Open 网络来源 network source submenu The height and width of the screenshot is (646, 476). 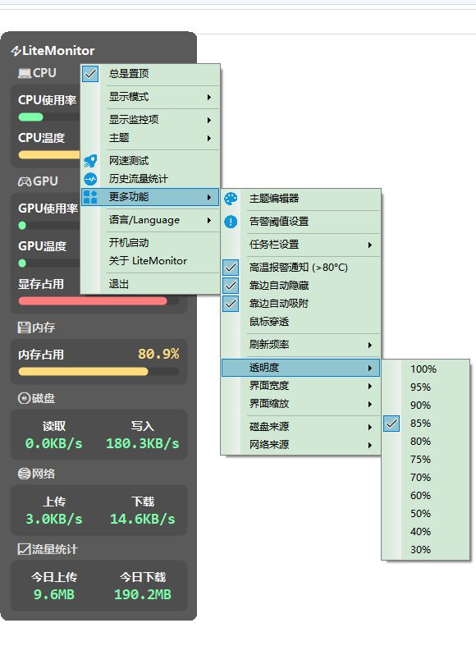[300, 445]
